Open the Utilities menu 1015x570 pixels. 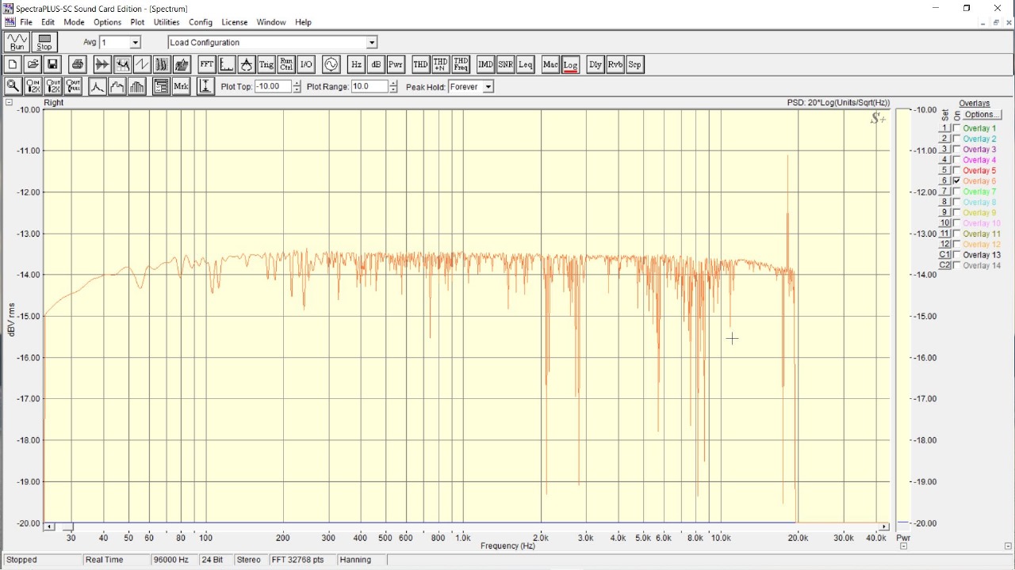pyautogui.click(x=167, y=22)
